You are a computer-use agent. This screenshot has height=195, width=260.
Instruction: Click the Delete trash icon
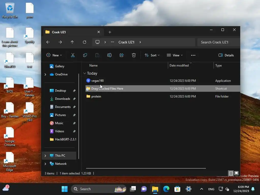click(x=134, y=55)
